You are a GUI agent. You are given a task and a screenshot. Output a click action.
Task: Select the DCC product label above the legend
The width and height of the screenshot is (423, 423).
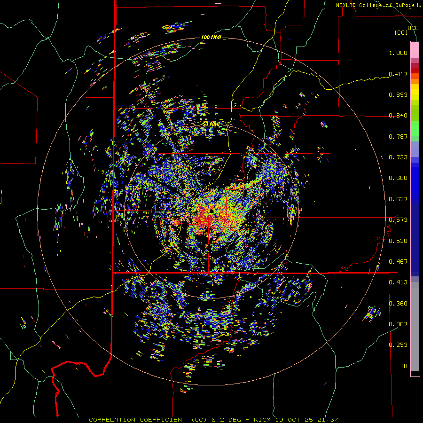pos(413,28)
